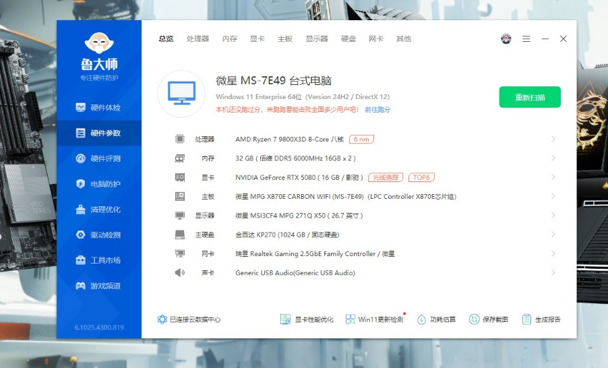The width and height of the screenshot is (608, 368).
Task: Click the 金百达 KP270 disk text
Action: coord(287,235)
